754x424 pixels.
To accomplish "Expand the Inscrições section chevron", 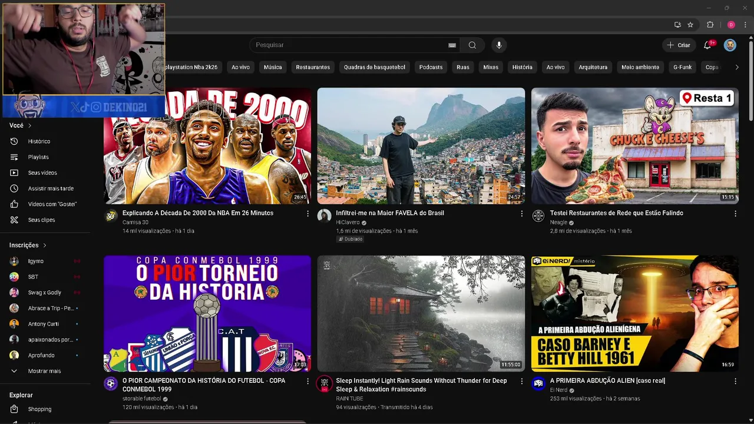I will (x=45, y=245).
